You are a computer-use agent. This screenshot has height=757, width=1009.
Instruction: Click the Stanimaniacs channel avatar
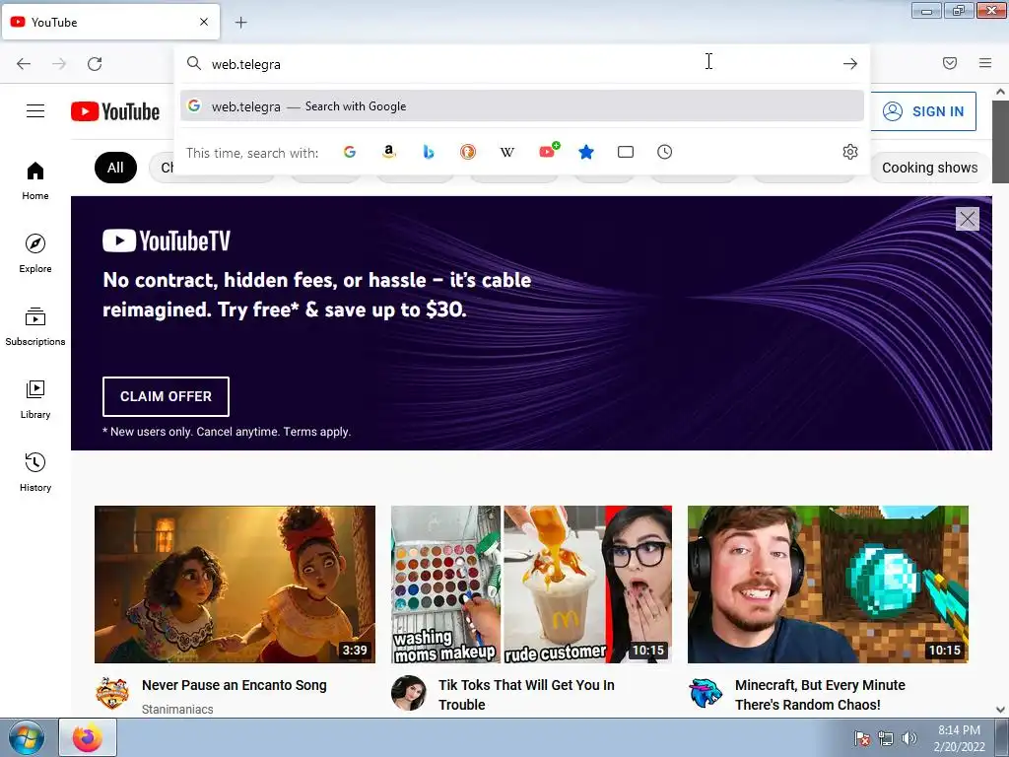point(112,693)
